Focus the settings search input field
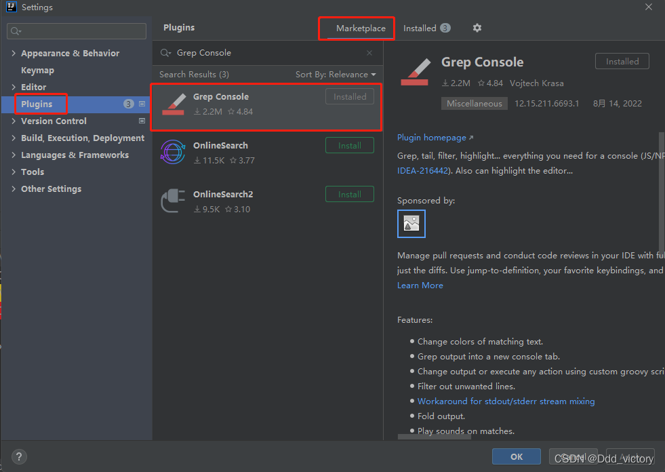Screen dimensions: 665x472 77,31
